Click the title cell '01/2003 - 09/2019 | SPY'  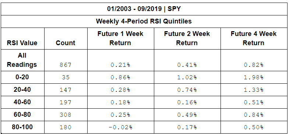coord(144,9)
